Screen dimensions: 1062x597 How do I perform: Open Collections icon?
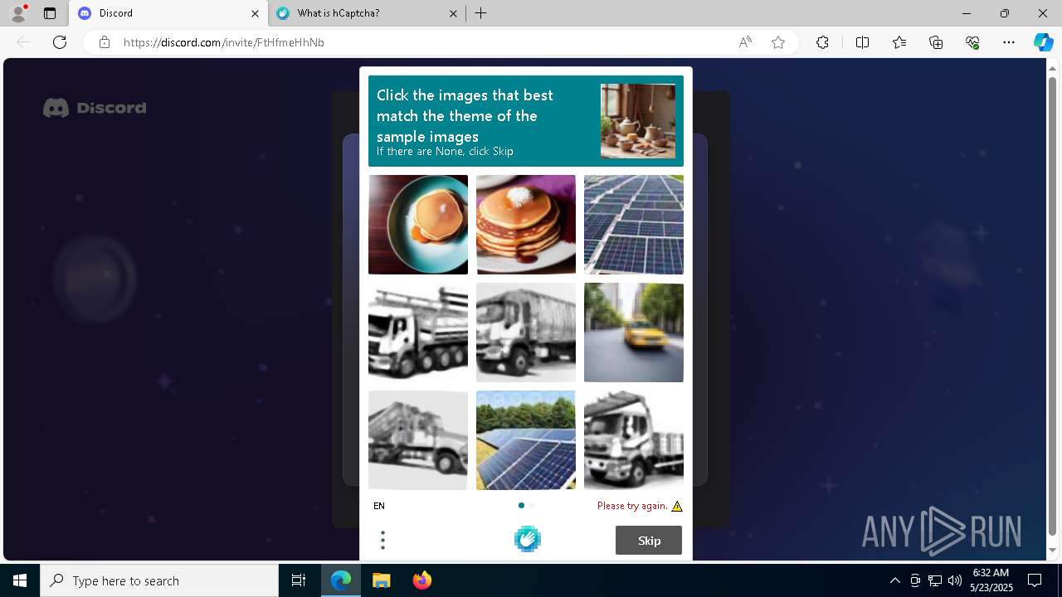[936, 42]
